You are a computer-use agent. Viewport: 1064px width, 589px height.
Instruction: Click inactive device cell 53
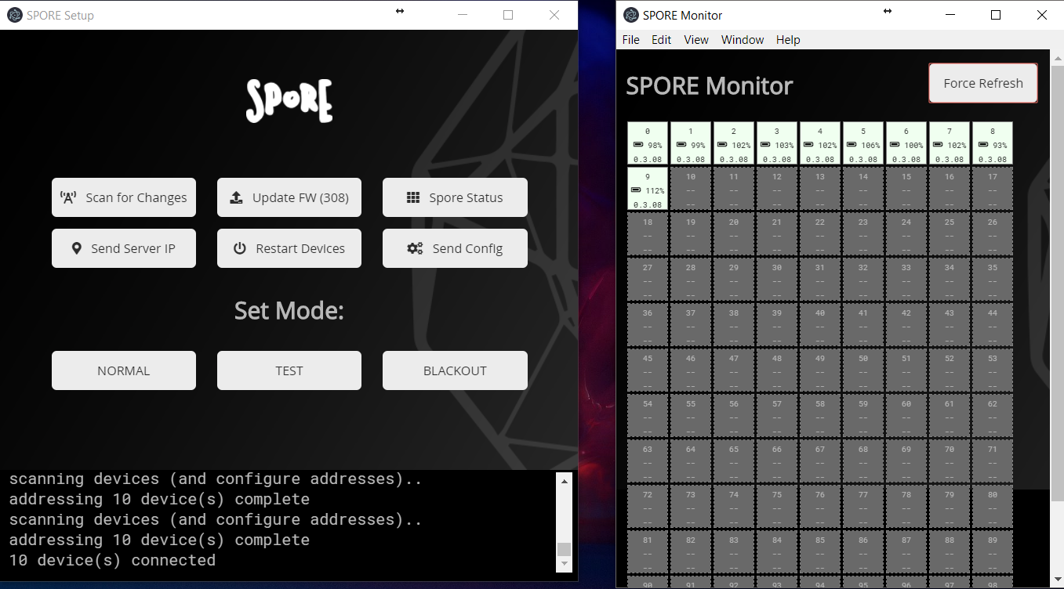point(993,370)
